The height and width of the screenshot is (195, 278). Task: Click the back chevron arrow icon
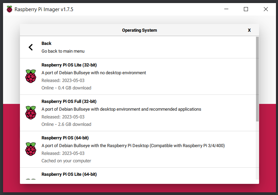tap(31, 47)
